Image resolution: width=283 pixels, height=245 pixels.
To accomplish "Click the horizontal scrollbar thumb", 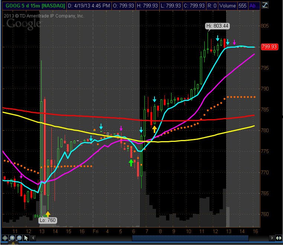I will point(190,238).
